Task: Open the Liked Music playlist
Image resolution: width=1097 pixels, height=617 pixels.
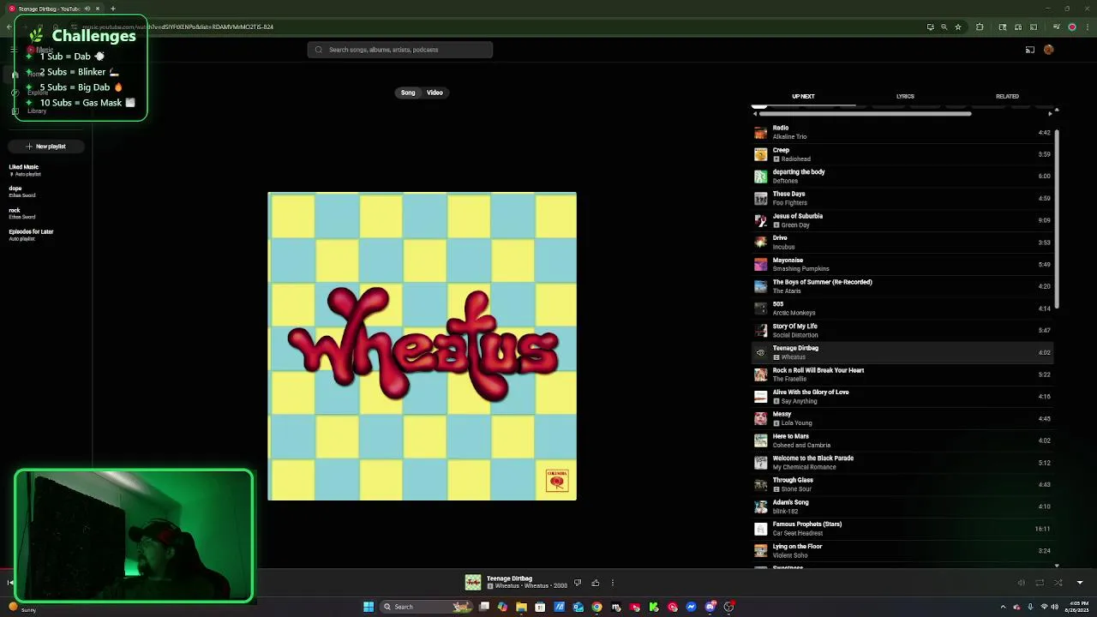Action: click(x=24, y=171)
